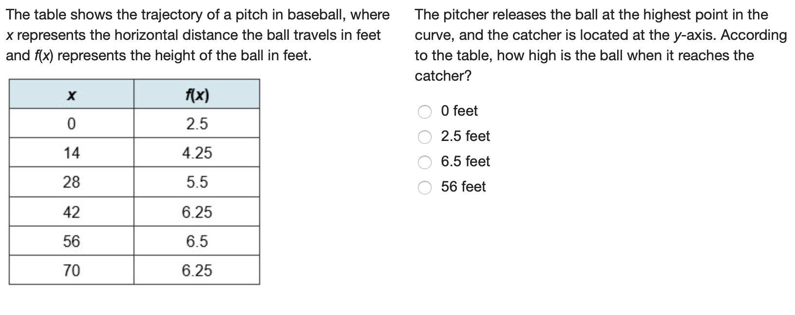Select the "56 feet" answer radio button
This screenshot has width=795, height=315.
click(x=425, y=188)
